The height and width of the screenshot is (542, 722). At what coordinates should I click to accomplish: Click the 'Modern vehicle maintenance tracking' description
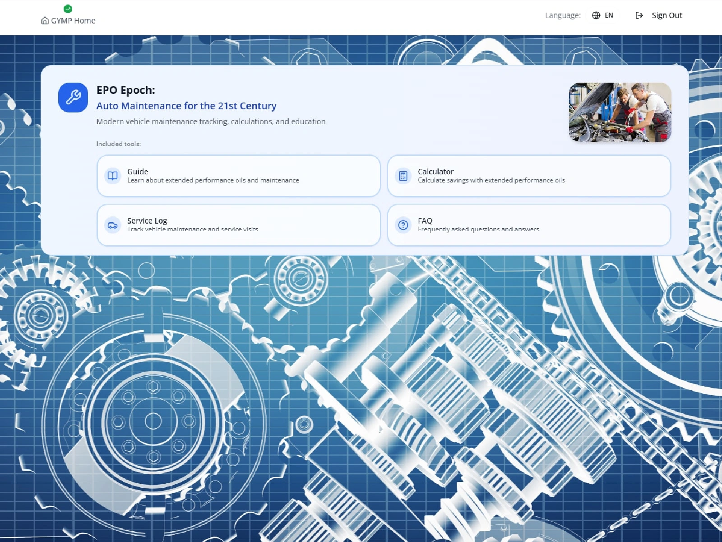[211, 121]
